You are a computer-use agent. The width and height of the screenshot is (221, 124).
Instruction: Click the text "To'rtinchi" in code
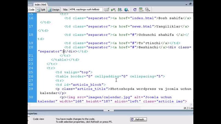(150, 43)
